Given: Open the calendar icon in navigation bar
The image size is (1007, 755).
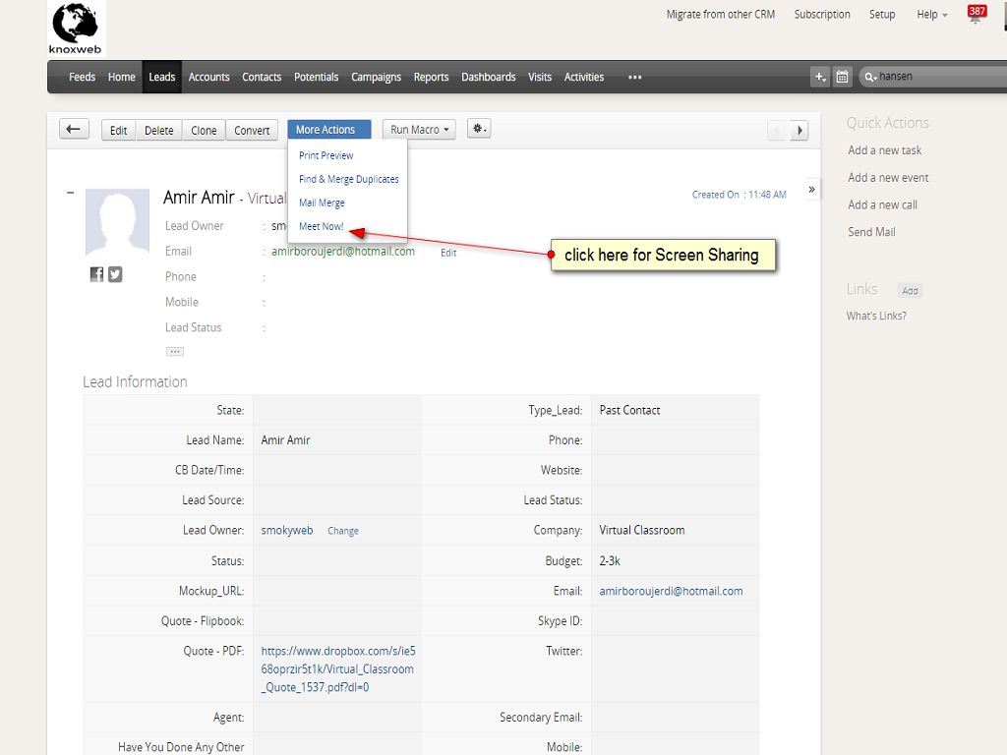Looking at the screenshot, I should pyautogui.click(x=842, y=77).
